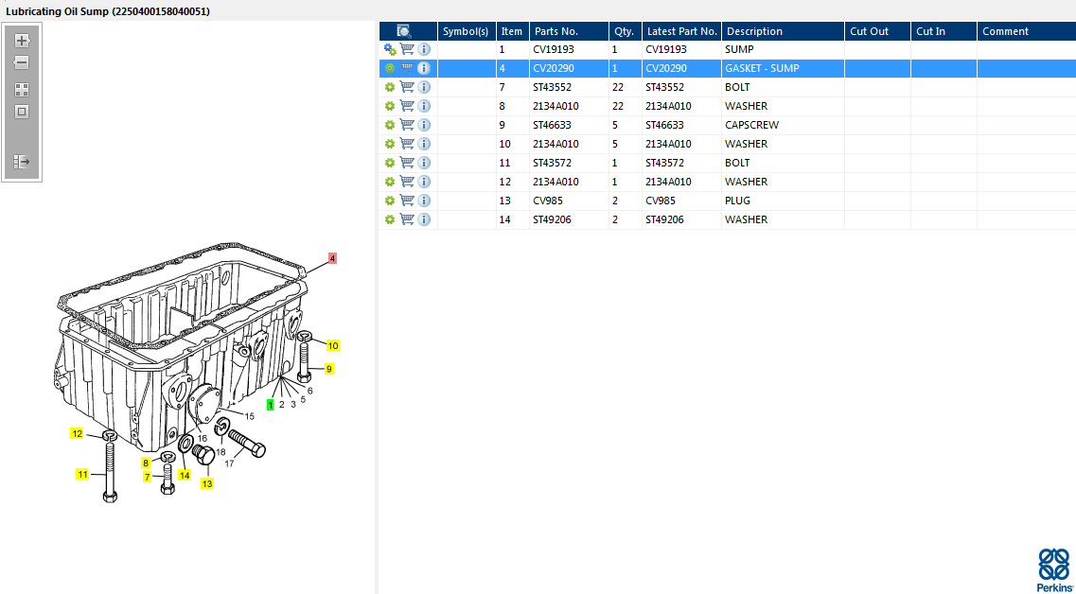This screenshot has width=1076, height=594.
Task: Zoom in on the parts diagram
Action: pos(22,41)
